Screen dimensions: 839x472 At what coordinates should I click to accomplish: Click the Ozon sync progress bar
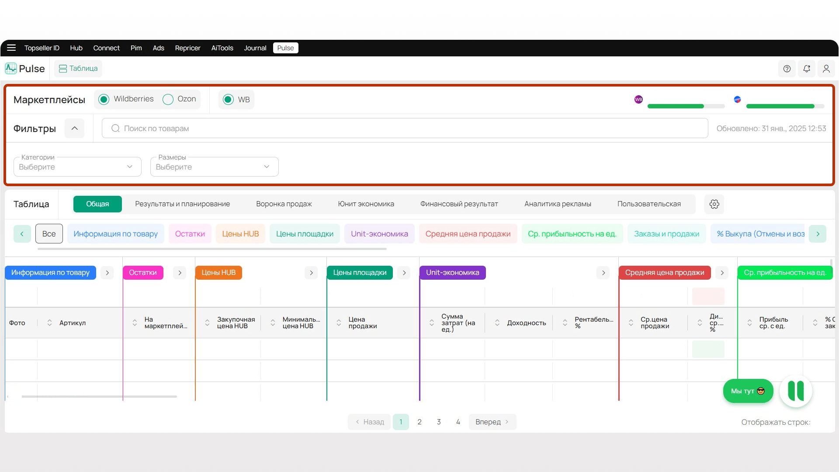click(785, 106)
